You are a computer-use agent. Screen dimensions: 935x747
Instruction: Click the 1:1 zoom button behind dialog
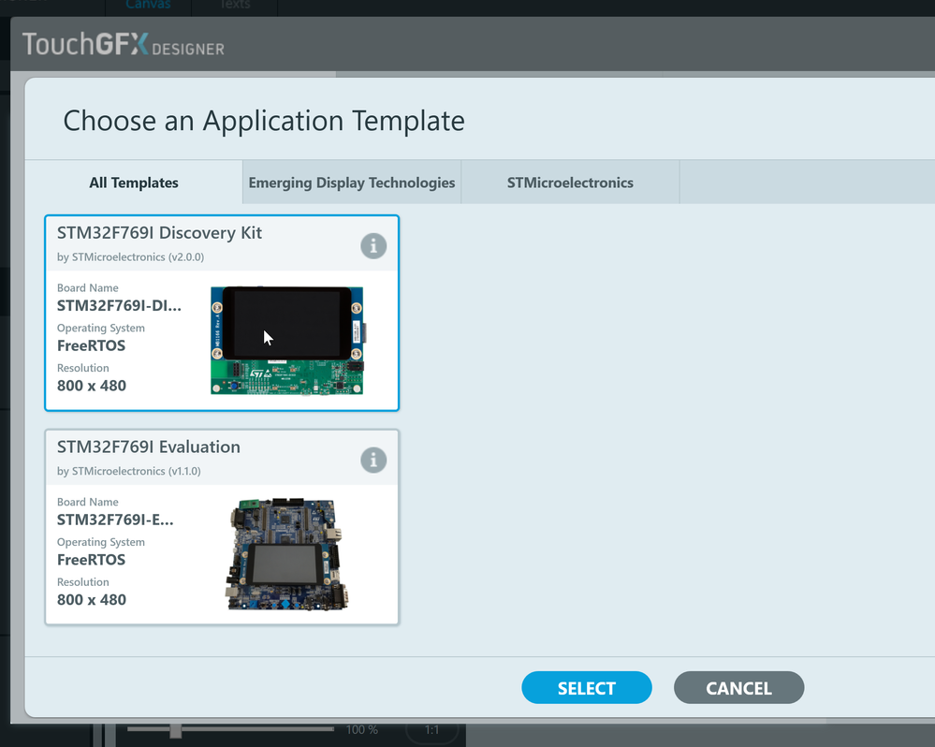431,730
